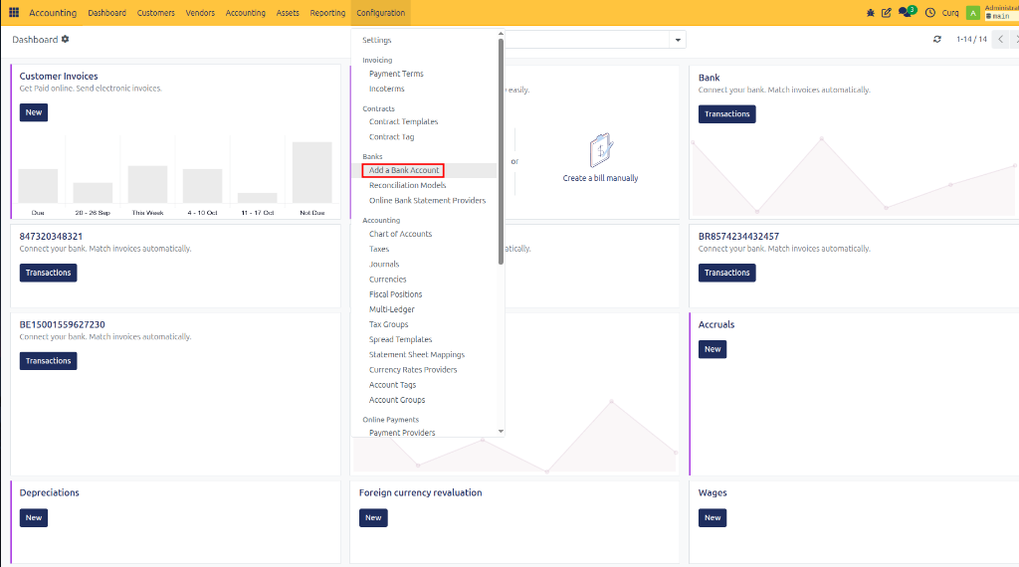The image size is (1019, 567).
Task: Select Taxes menu entry
Action: [379, 249]
